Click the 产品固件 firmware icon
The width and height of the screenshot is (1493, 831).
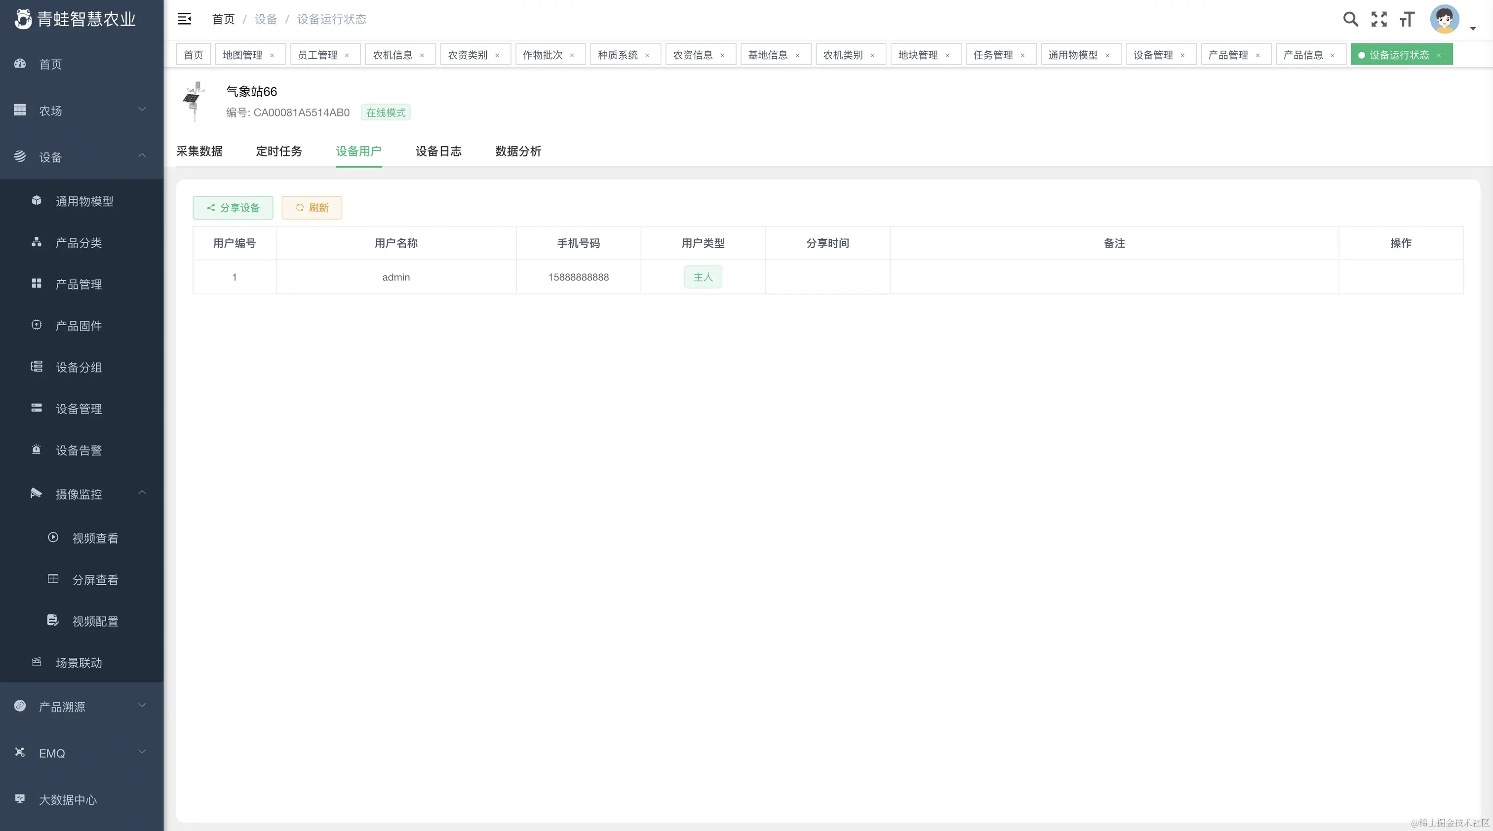tap(36, 325)
